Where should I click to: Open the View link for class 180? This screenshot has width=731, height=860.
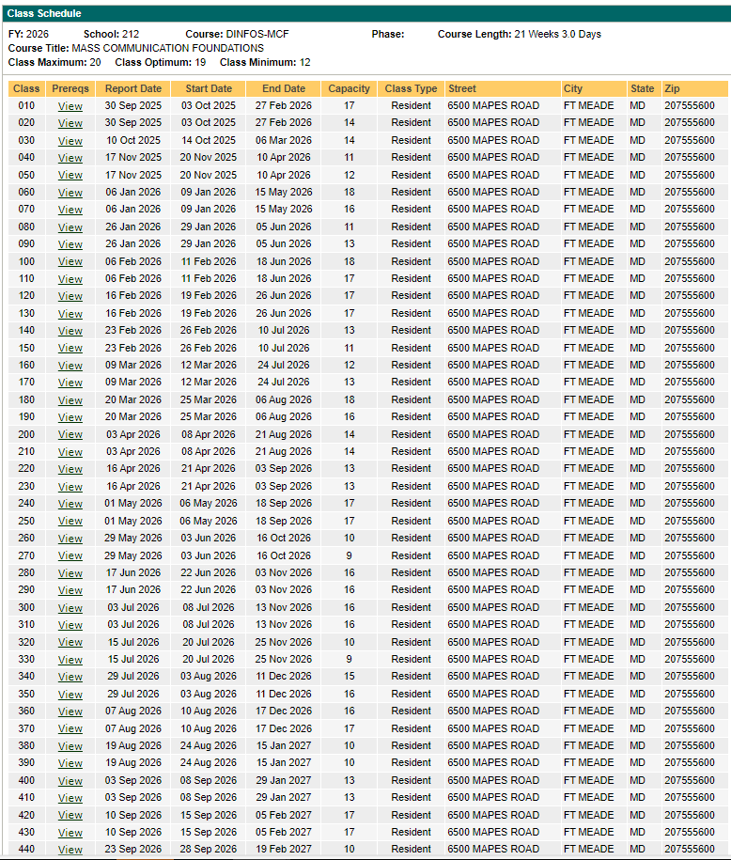tap(70, 400)
